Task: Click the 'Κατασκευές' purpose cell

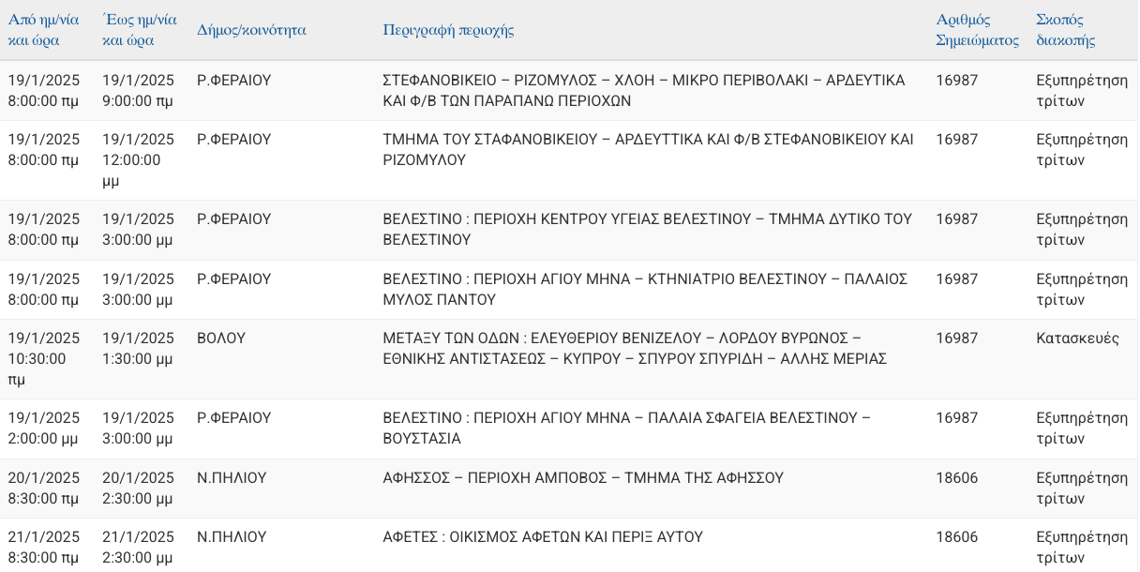Action: [1077, 339]
